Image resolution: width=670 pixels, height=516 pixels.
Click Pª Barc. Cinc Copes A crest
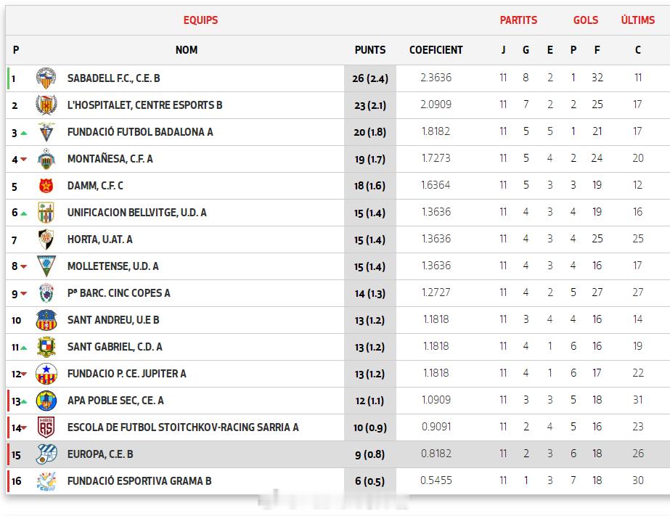click(x=46, y=293)
